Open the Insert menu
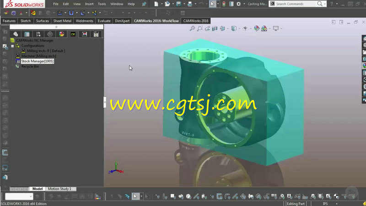Image resolution: width=366 pixels, height=206 pixels. pos(89,4)
